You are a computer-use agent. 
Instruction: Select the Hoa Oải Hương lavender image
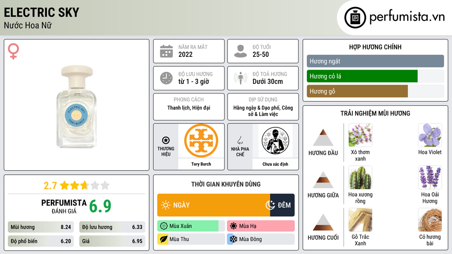point(430,177)
